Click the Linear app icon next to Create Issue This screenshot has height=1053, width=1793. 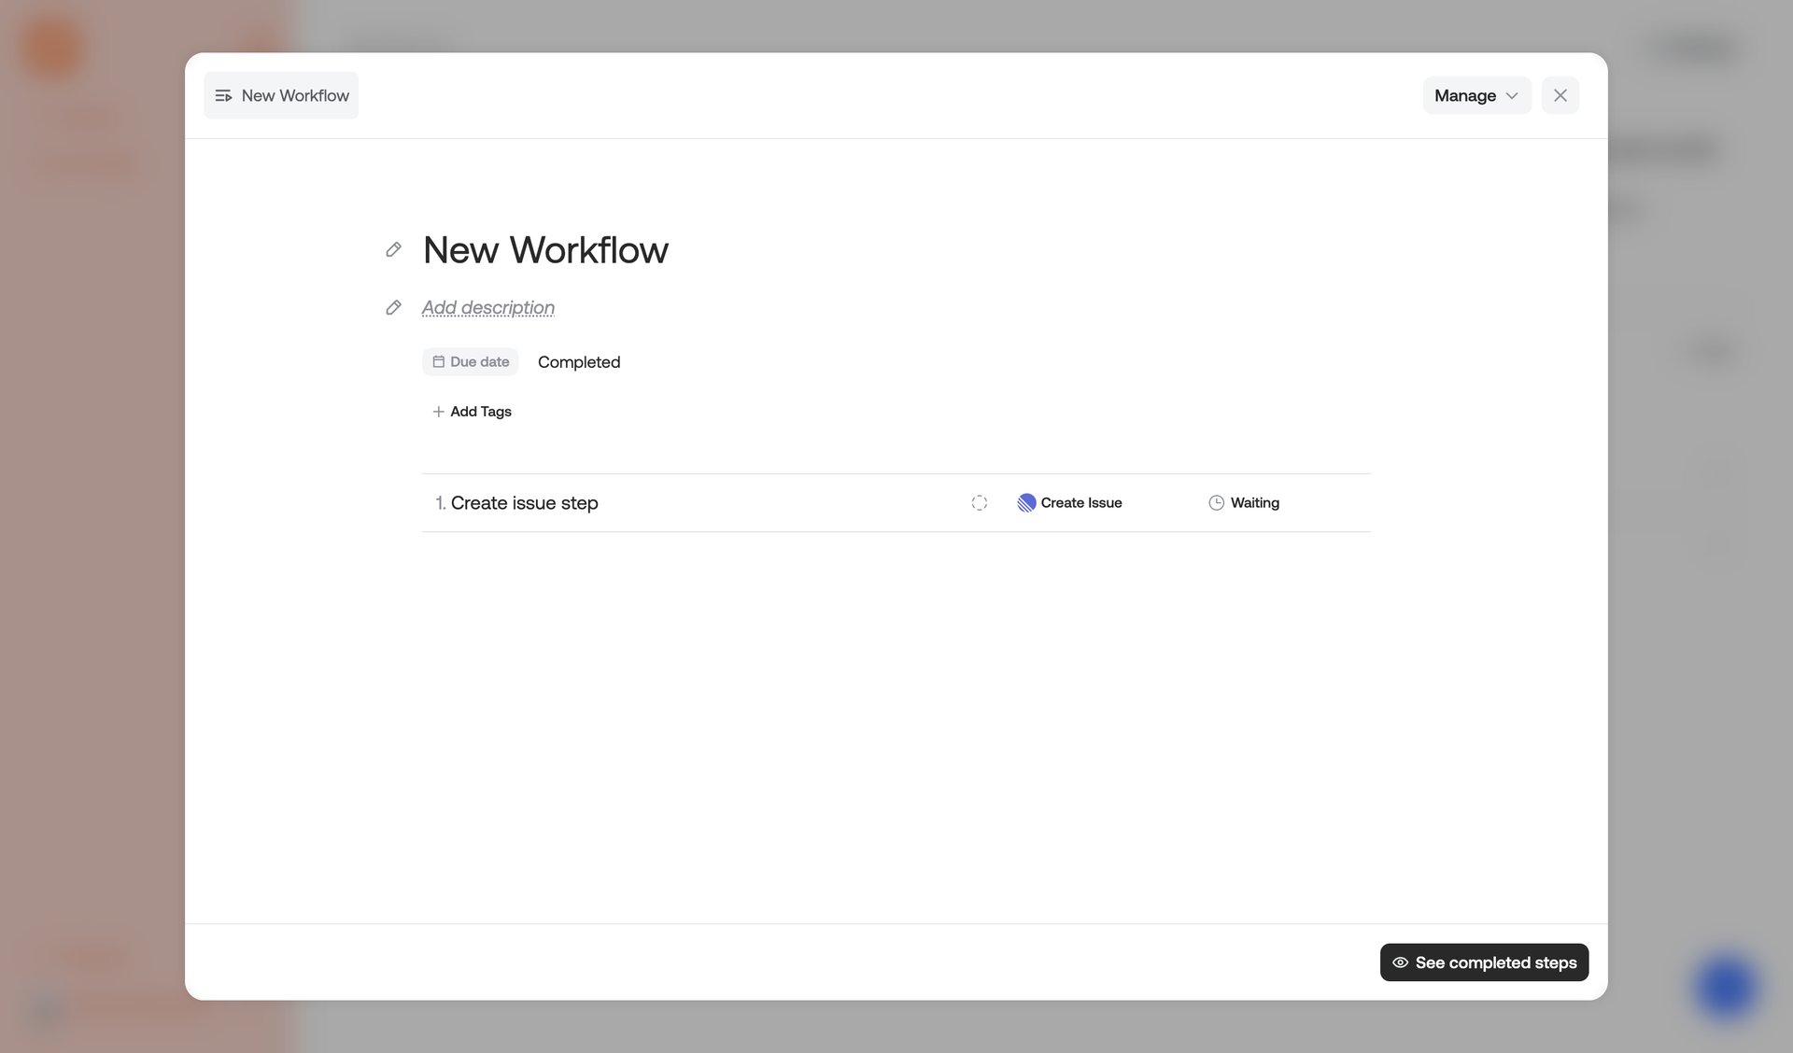click(x=1025, y=502)
